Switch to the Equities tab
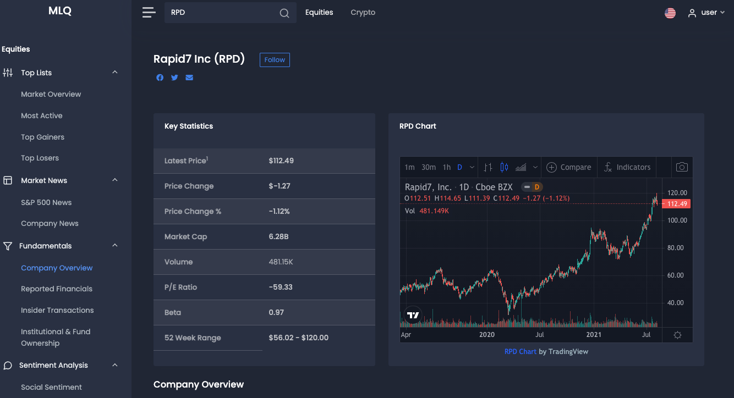Screen dimensions: 734x398 pos(319,12)
